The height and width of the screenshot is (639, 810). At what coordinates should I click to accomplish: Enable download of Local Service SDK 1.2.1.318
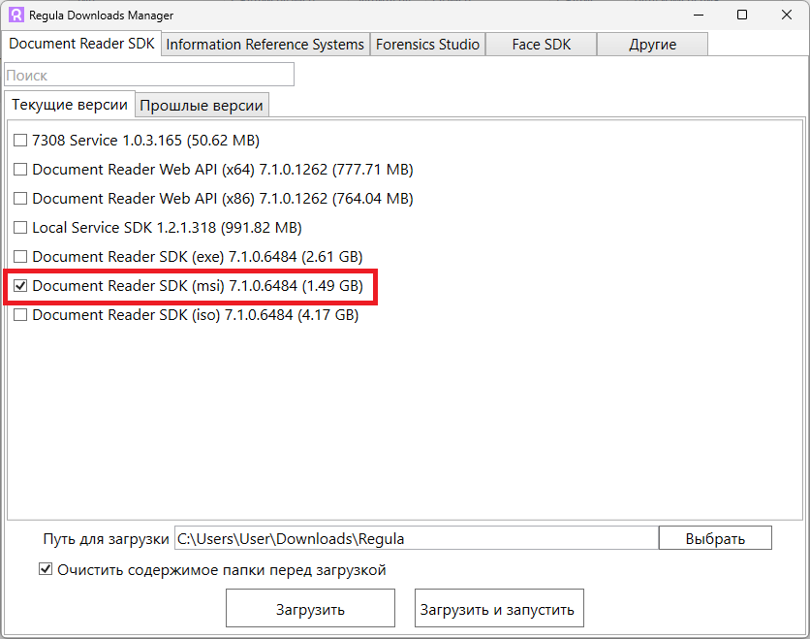[x=19, y=227]
